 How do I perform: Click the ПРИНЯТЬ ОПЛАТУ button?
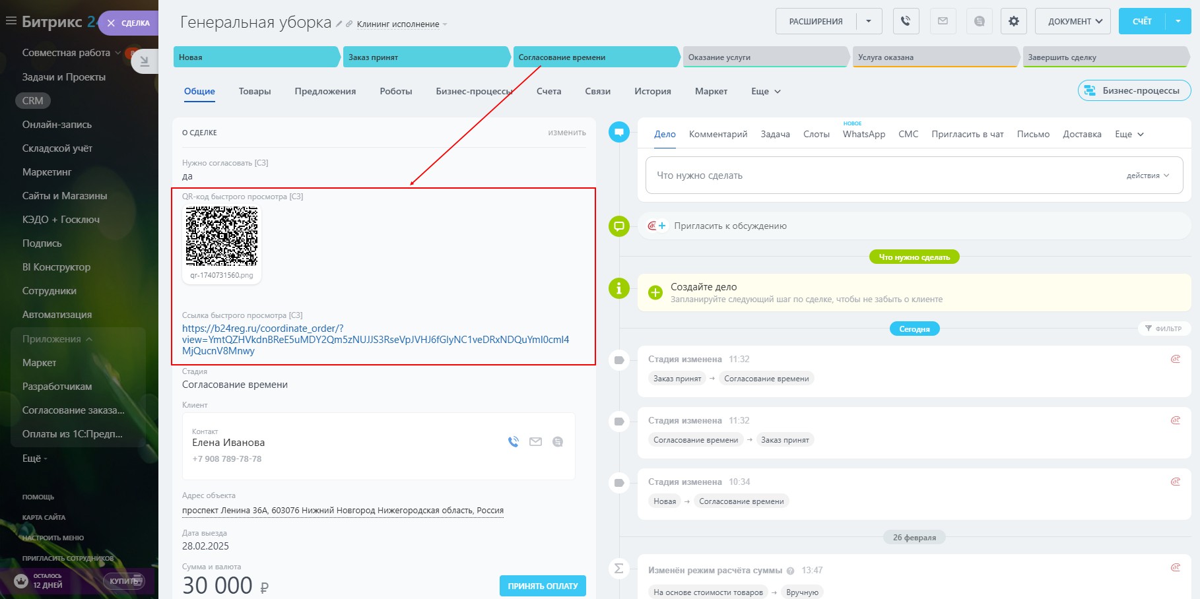coord(543,586)
